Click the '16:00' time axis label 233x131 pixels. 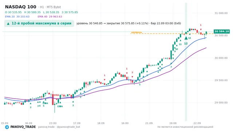tap(125, 123)
